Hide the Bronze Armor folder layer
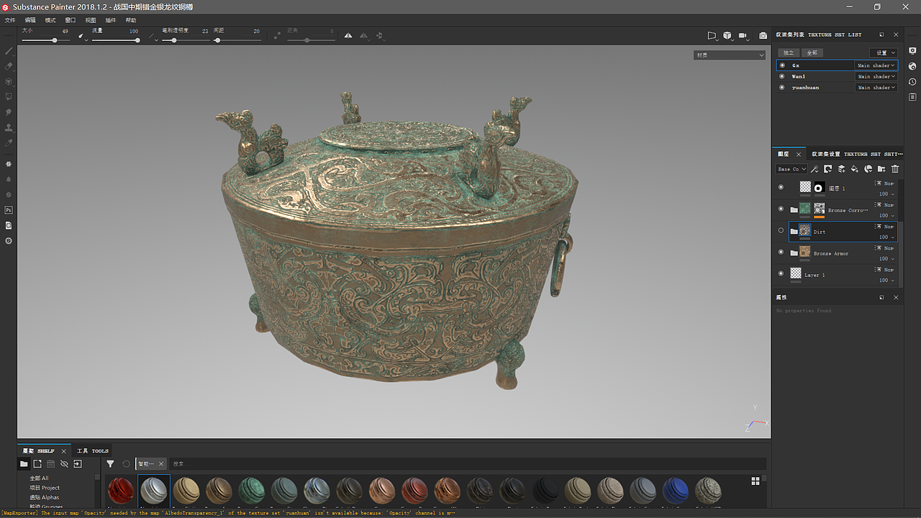Viewport: 921px width, 518px height. coord(781,252)
